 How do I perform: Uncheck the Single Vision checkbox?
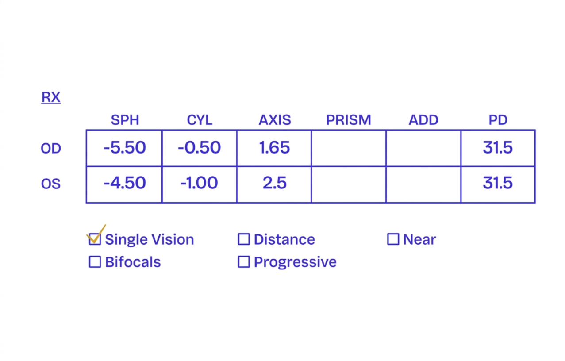click(95, 239)
